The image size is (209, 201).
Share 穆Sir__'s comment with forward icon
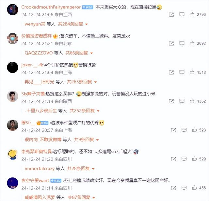(x=173, y=130)
